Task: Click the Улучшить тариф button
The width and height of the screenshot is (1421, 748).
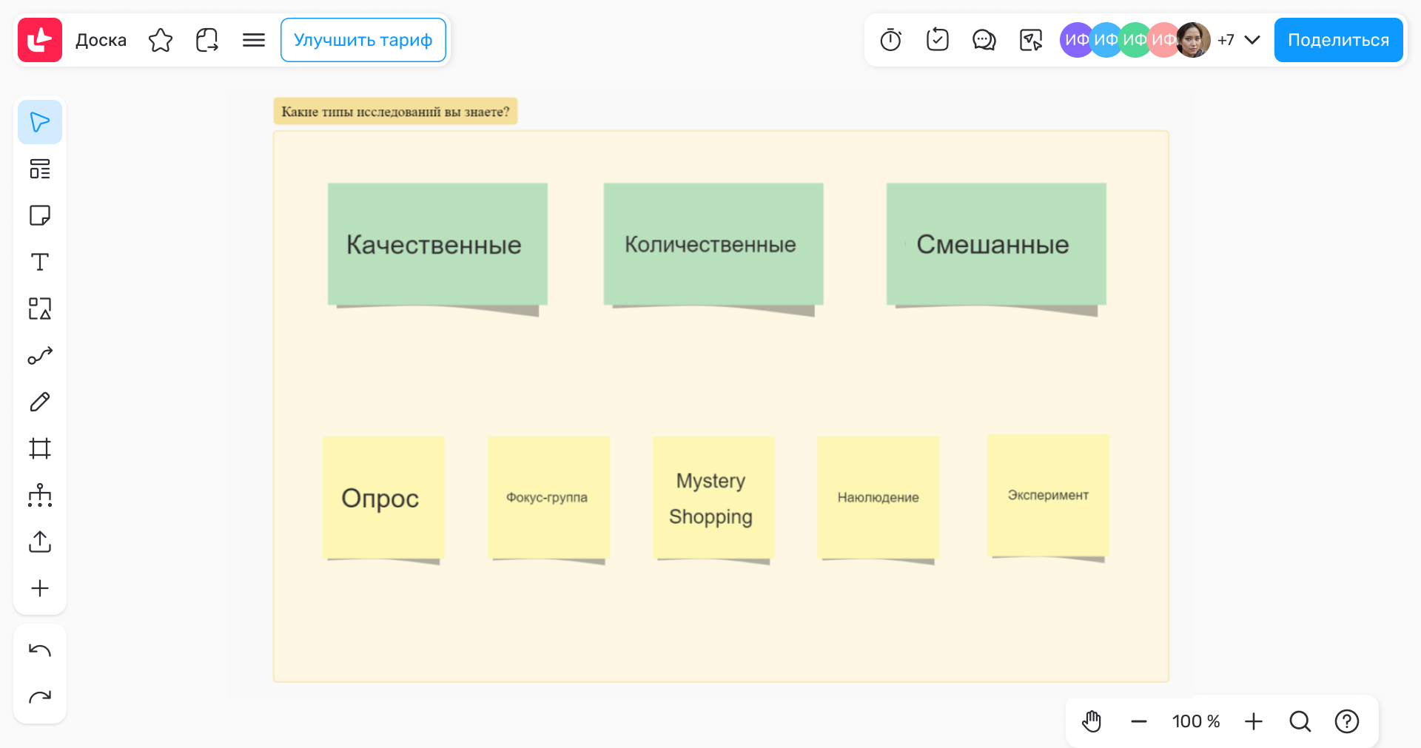Action: tap(363, 40)
